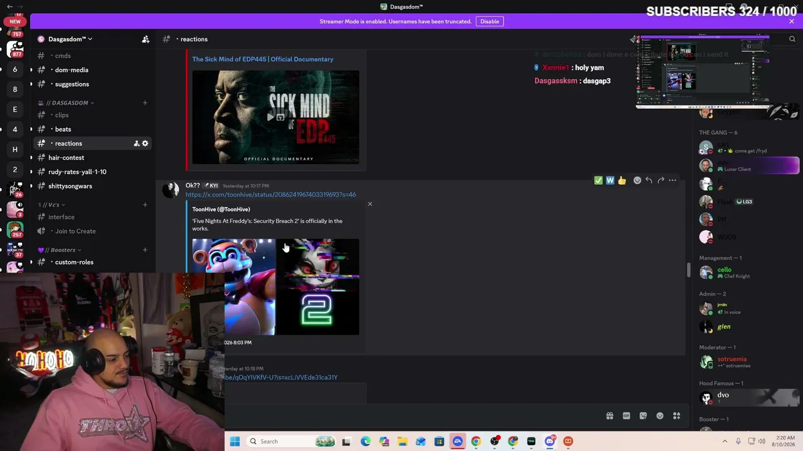The image size is (803, 451).
Task: Disable Streamer Mode from the banner
Action: tap(489, 21)
